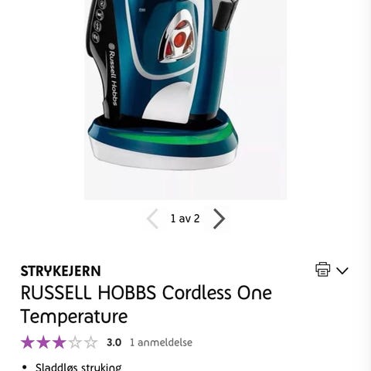
Task: Click the Russell Hobbs logo on the iron
Action: coord(113,75)
